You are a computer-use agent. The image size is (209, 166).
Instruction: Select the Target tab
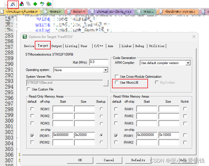click(43, 45)
